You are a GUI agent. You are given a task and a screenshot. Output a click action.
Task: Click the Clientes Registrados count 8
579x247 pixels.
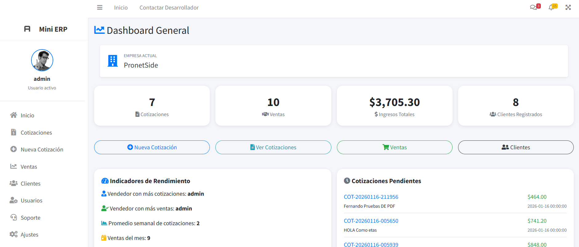click(516, 102)
